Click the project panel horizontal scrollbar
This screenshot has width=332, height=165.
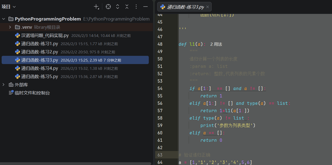[x=75, y=164]
